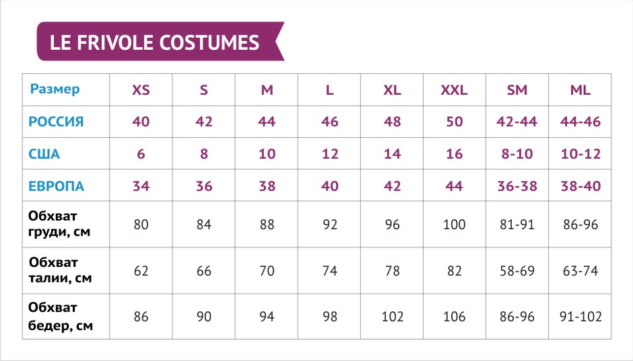Click the XXL size column header
The width and height of the screenshot is (633, 361).
(454, 90)
